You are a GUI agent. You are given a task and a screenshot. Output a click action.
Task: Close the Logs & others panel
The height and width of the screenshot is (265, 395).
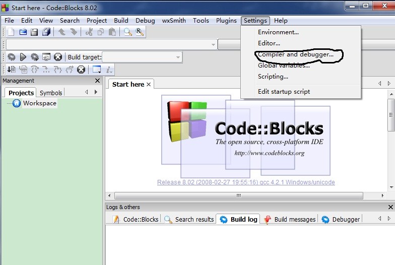click(x=390, y=207)
